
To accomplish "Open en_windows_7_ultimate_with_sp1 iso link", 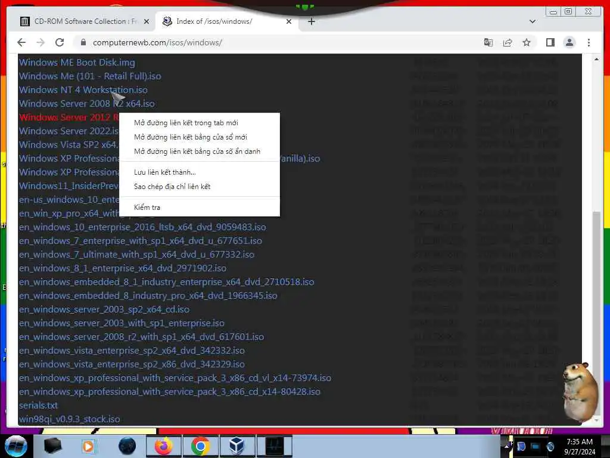I will click(x=136, y=254).
